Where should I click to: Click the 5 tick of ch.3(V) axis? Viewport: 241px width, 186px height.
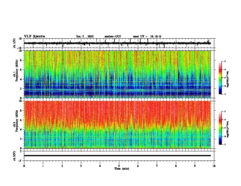point(21,151)
